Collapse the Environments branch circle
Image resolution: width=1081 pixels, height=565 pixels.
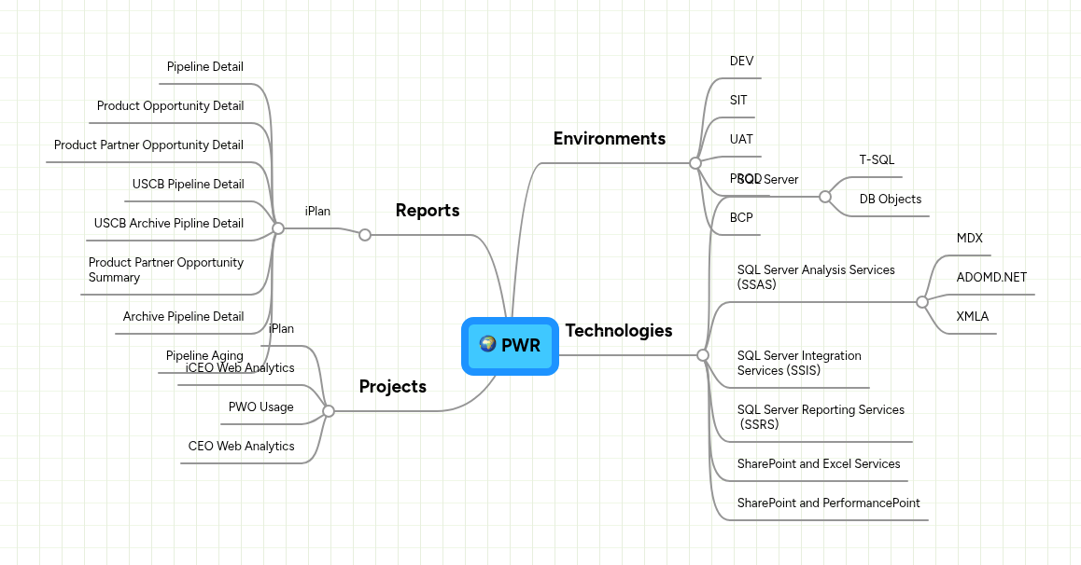click(695, 163)
